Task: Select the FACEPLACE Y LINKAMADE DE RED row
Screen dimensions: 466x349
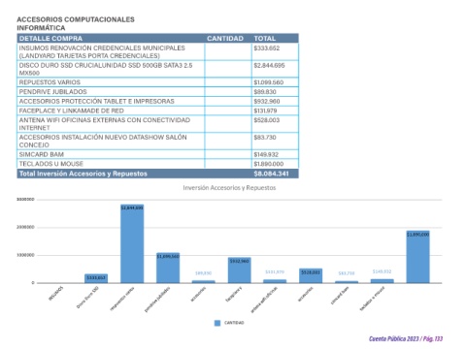Action: [158, 111]
